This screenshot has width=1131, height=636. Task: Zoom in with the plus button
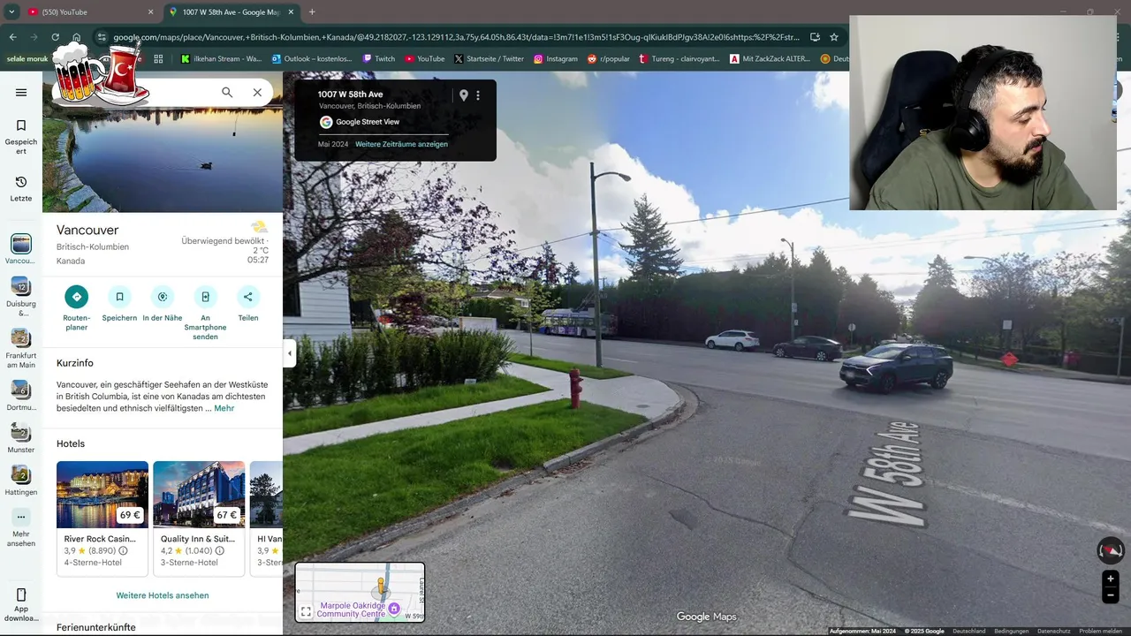(x=1111, y=579)
